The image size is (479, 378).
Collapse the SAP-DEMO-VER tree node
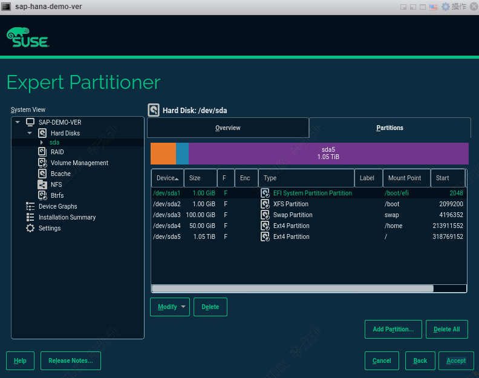tap(18, 122)
